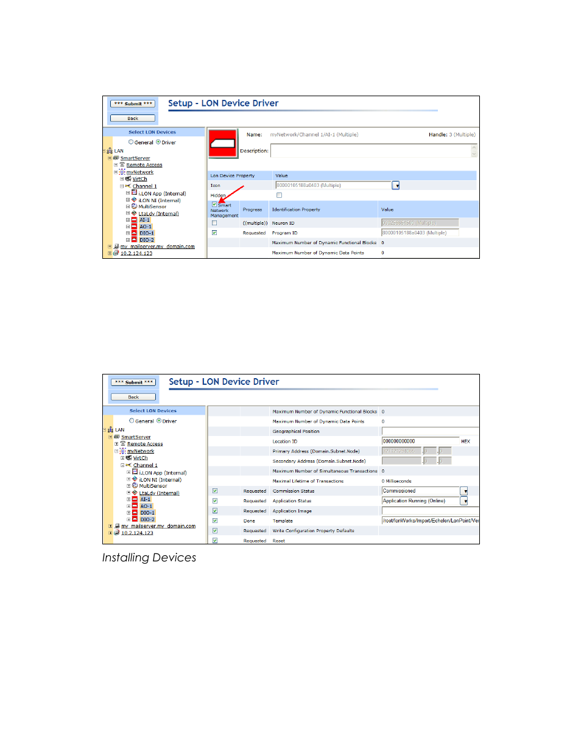Click red AO-1 device icon in upper tree
The height and width of the screenshot is (752, 581).
coord(135,227)
